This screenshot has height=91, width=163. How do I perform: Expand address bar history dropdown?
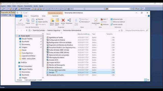coord(119,30)
